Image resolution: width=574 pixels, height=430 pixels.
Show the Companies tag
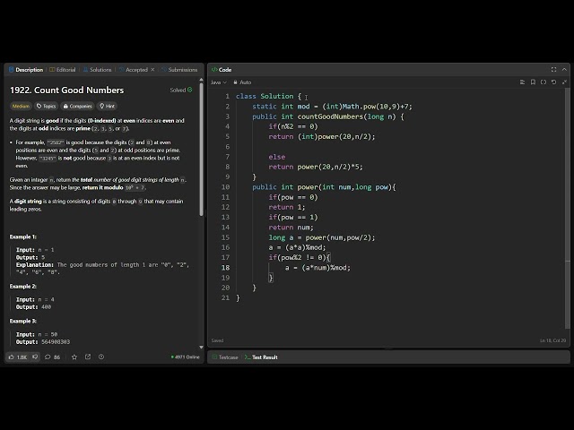coord(77,106)
